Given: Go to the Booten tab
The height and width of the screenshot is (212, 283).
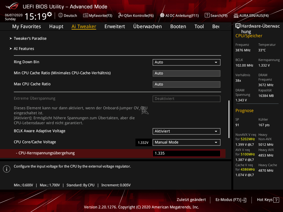Looking at the screenshot, I should tap(178, 26).
